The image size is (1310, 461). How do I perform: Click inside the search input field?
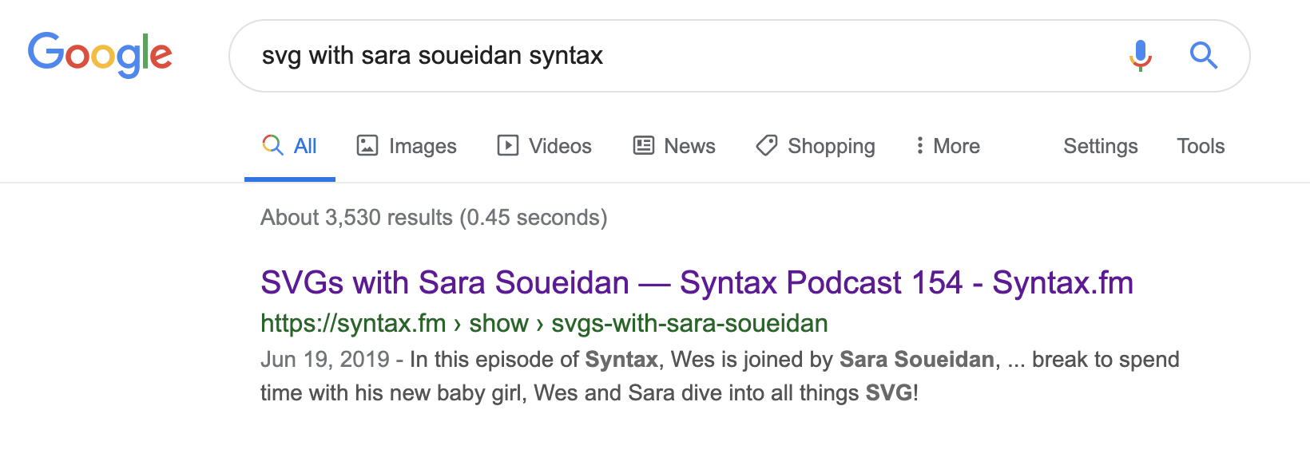pyautogui.click(x=559, y=56)
